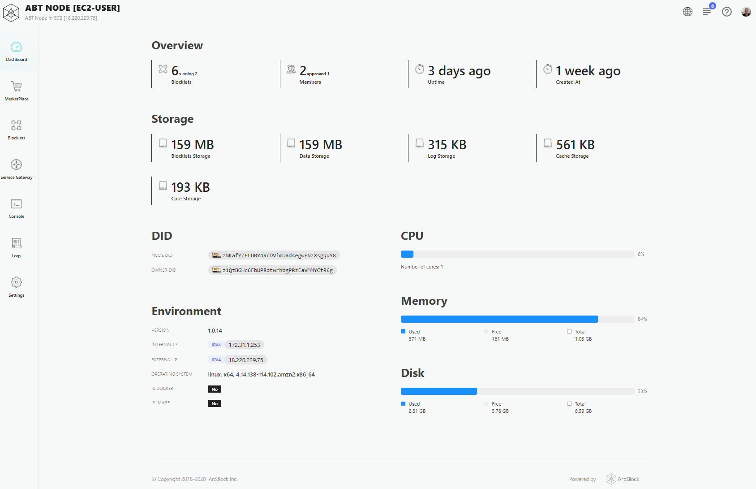Open the Service Gateway page

click(x=16, y=165)
